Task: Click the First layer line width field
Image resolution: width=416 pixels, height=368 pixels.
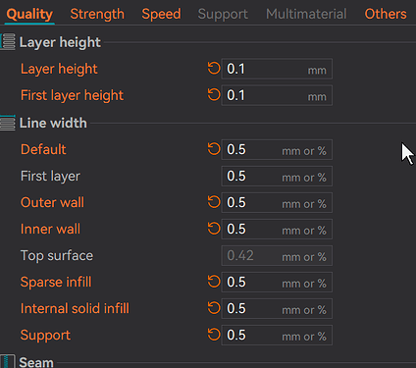Action: tap(277, 176)
